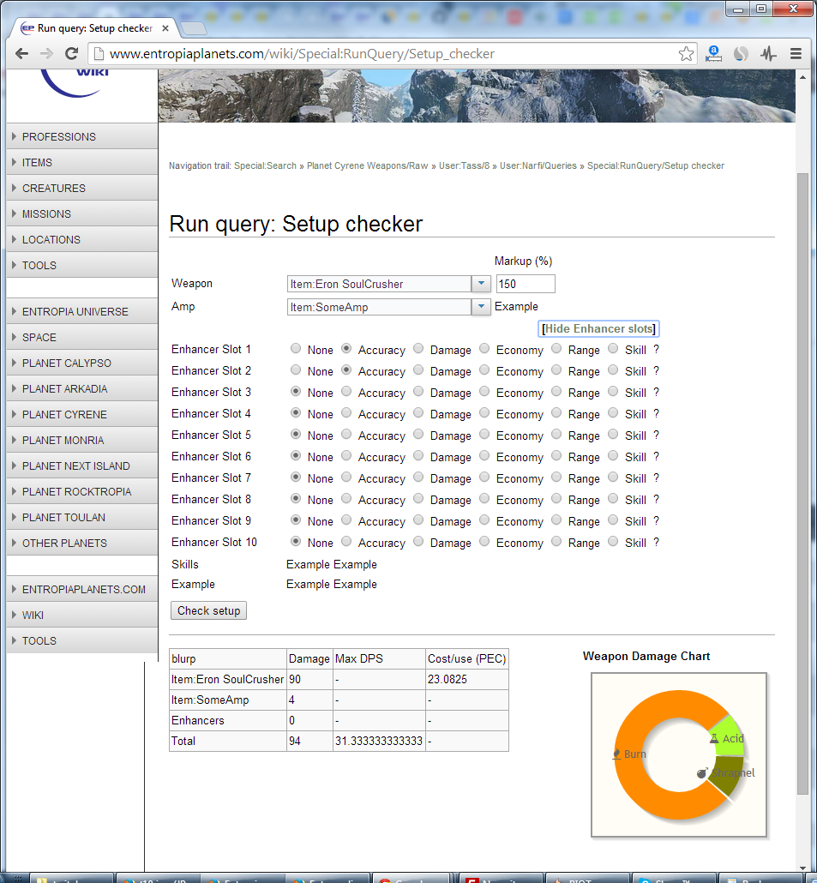Choose Economy for Enhancer Slot 5
Viewport: 817px width, 883px height.
click(x=484, y=435)
